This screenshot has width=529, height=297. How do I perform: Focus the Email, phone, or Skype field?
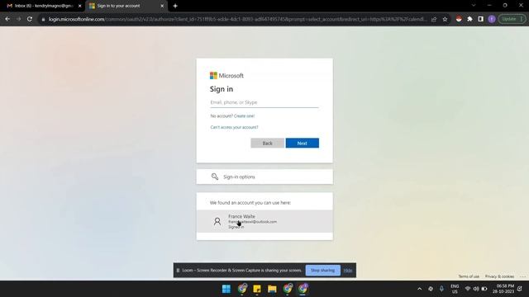pos(264,102)
